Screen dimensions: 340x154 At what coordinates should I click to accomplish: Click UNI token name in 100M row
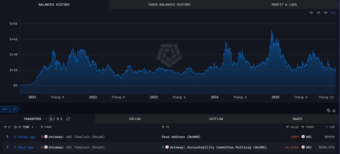click(309, 137)
